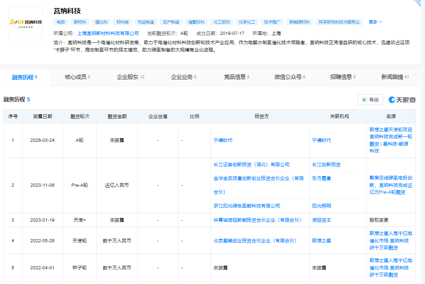Select the 企业业务 tab
This screenshot has height=284, width=425.
tap(181, 77)
